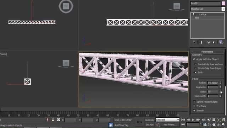The height and width of the screenshot is (128, 227).
Task: Toggle Apply to Entire Object checkbox
Action: [x=194, y=59]
